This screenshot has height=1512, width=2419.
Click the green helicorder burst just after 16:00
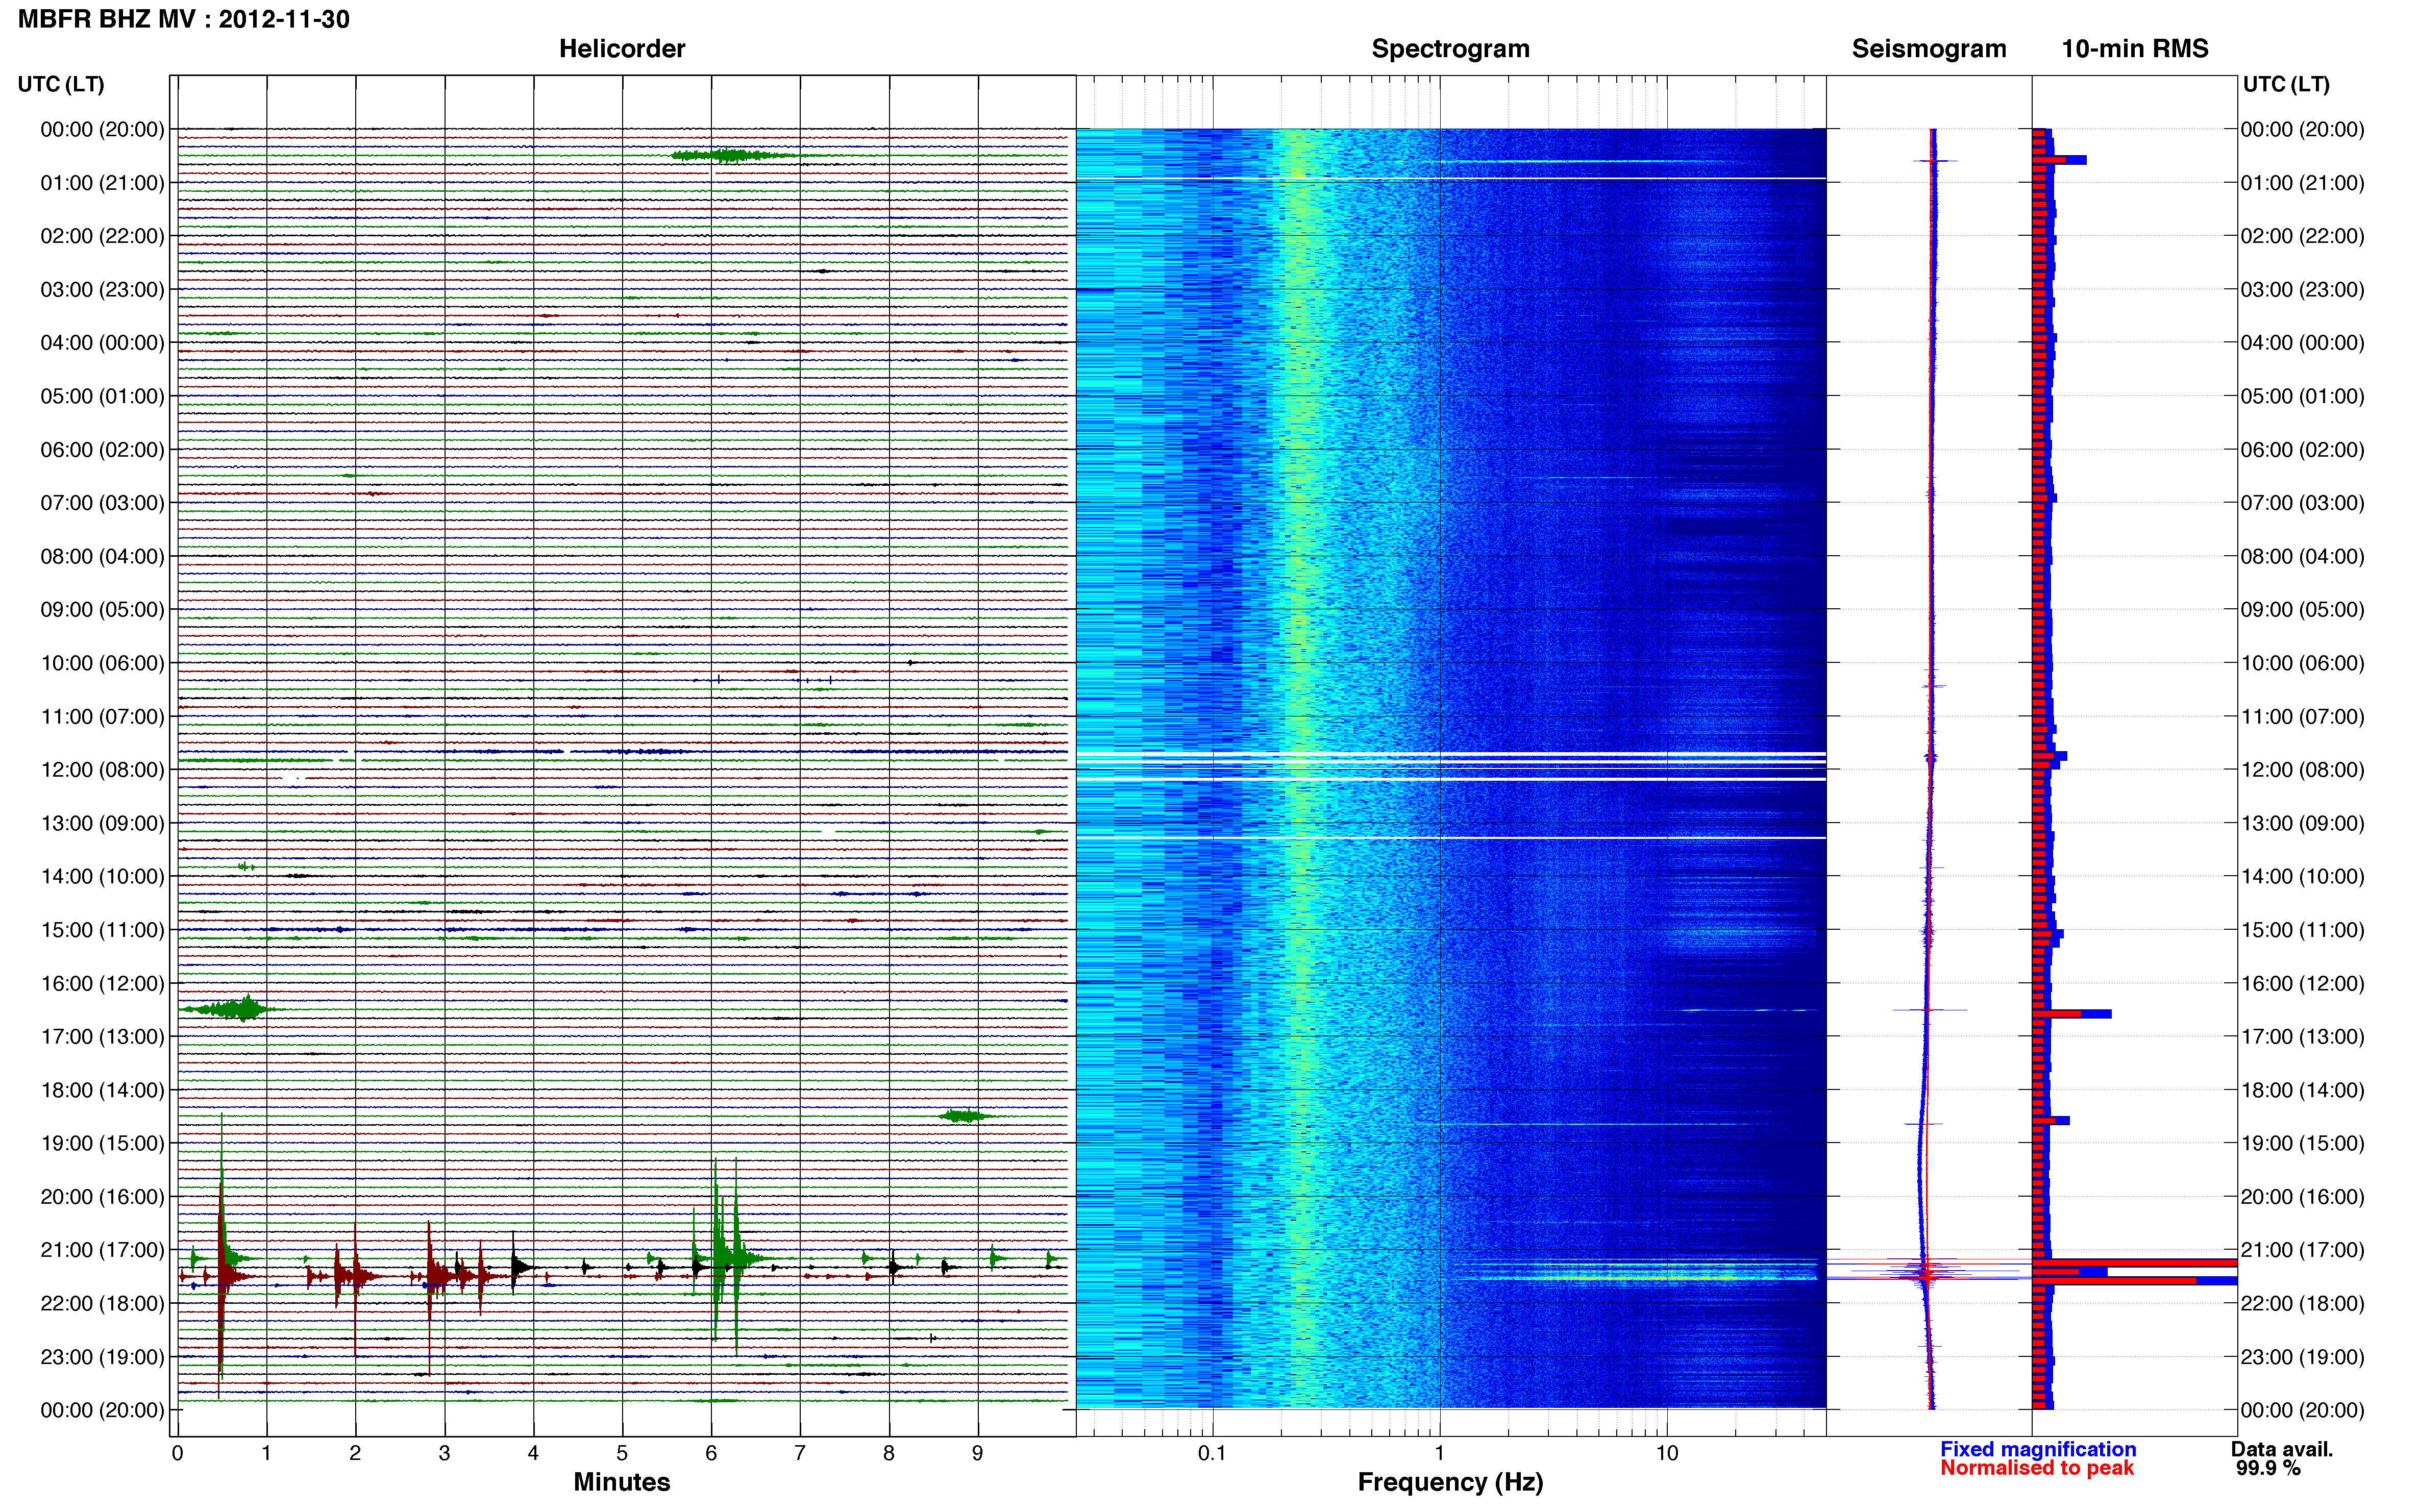point(232,1009)
